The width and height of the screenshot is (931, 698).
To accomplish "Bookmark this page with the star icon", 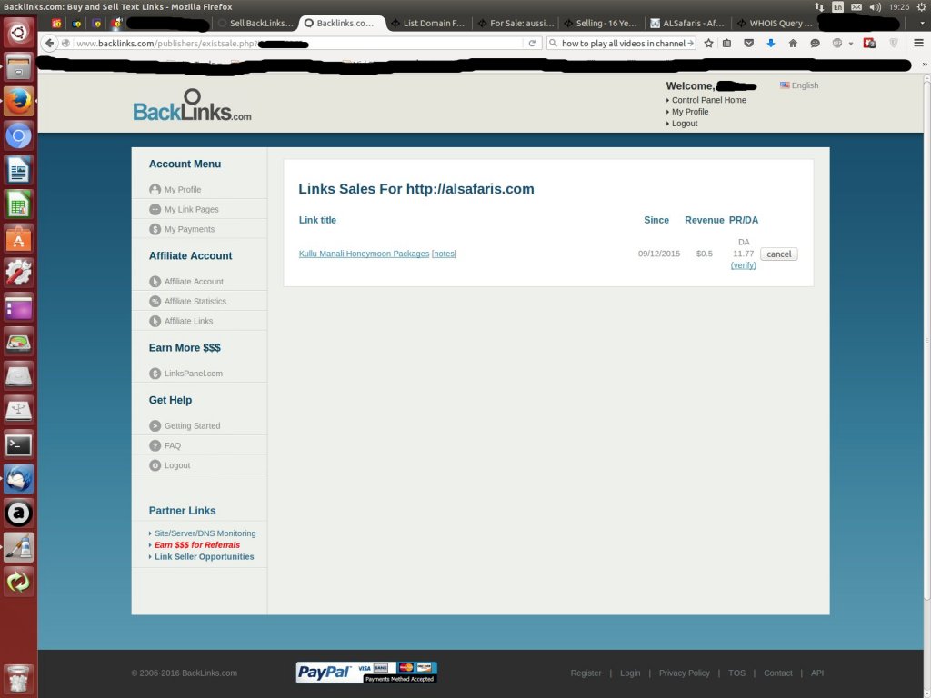I will tap(708, 44).
